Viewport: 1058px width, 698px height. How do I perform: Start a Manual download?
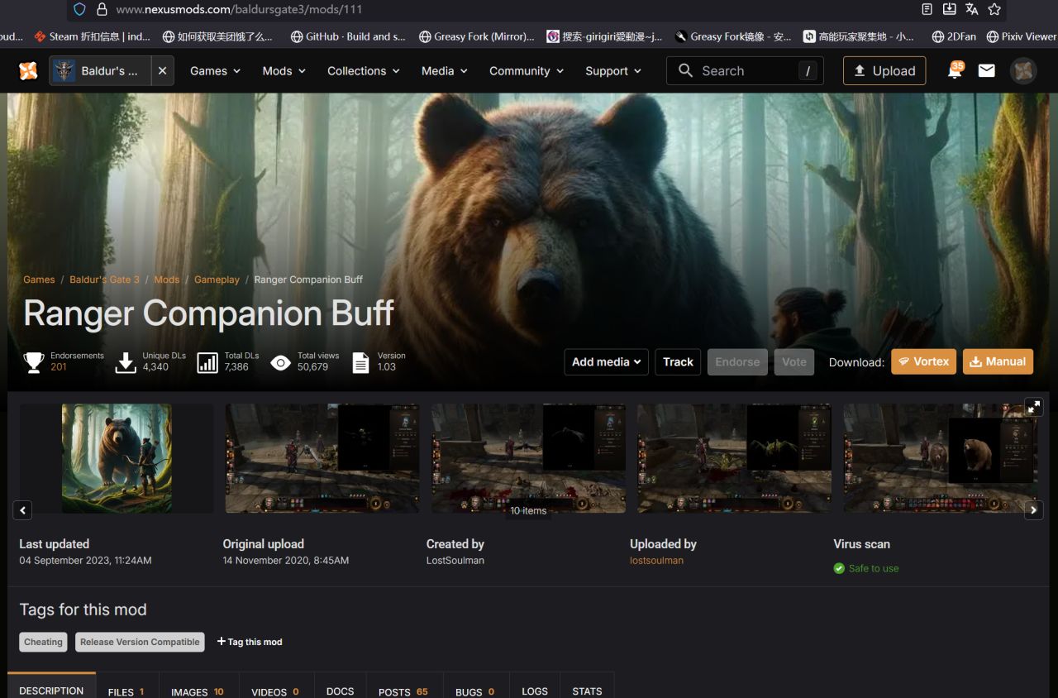click(998, 361)
